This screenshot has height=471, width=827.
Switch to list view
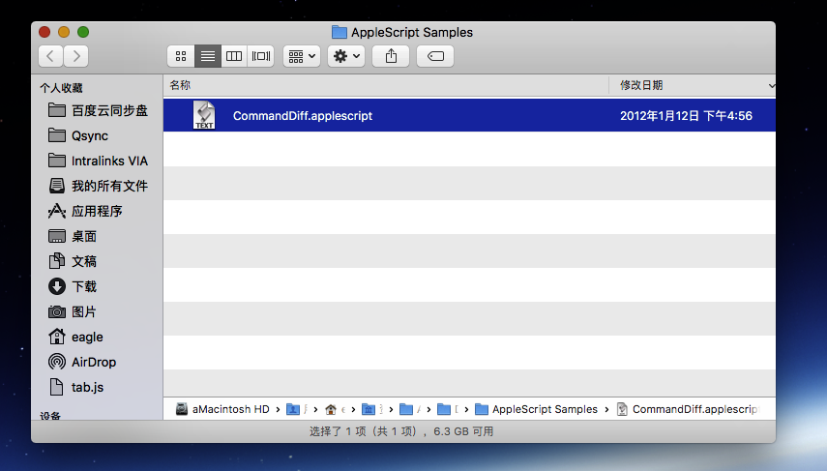pyautogui.click(x=208, y=56)
